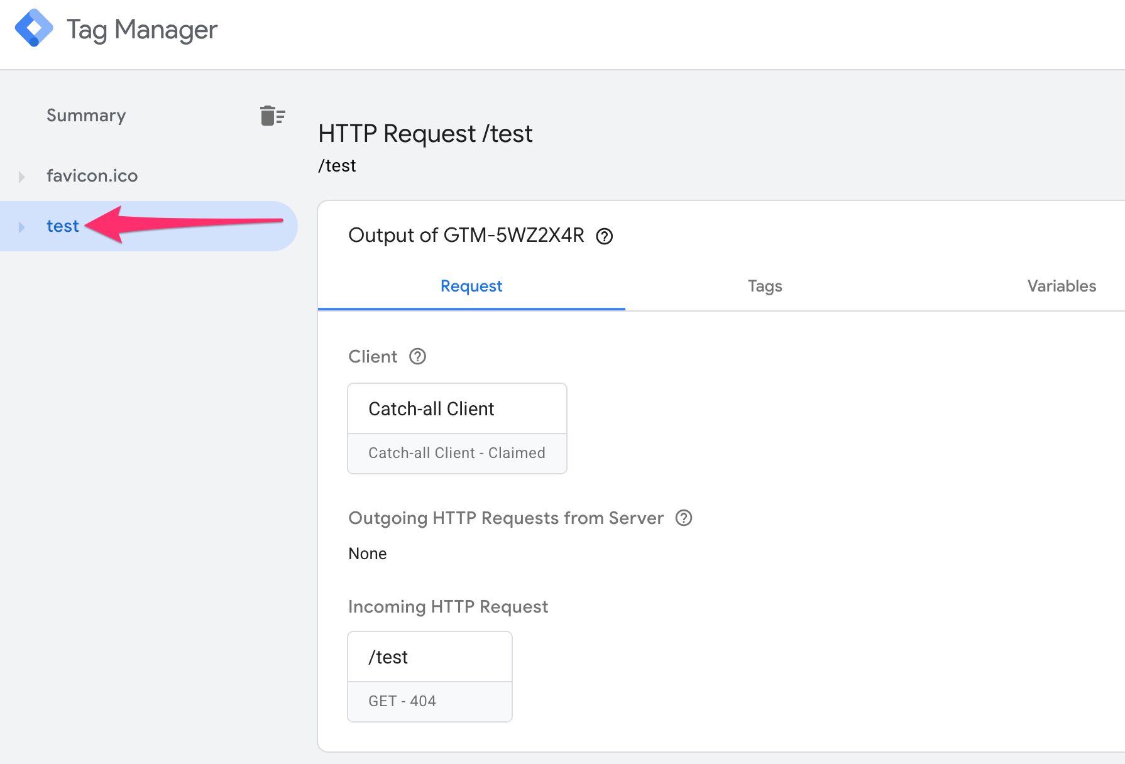1125x764 pixels.
Task: Expand the test request arrow
Action: point(22,227)
